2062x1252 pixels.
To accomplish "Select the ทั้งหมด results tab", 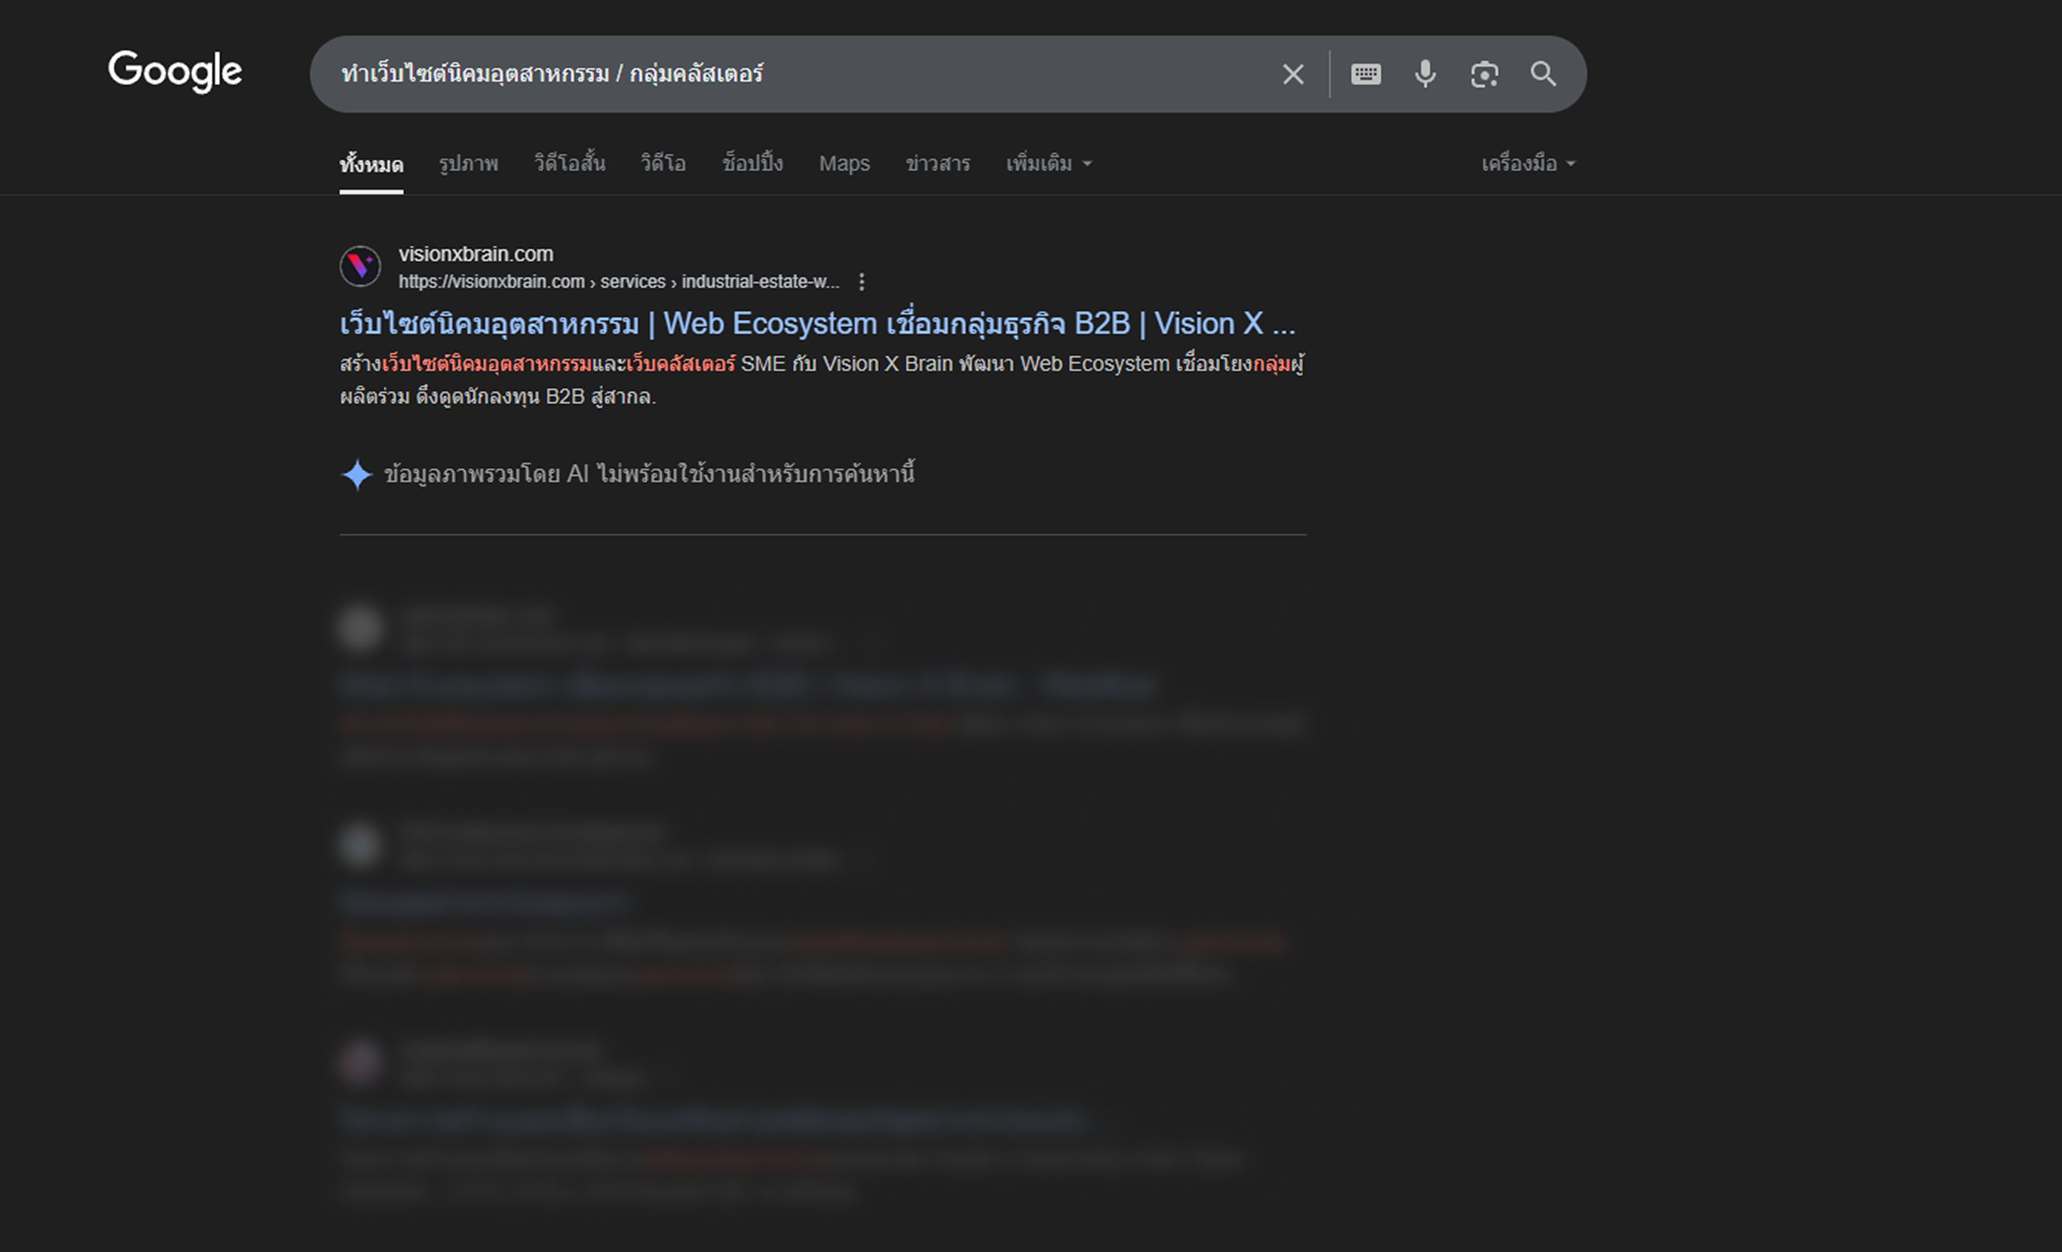I will 372,164.
